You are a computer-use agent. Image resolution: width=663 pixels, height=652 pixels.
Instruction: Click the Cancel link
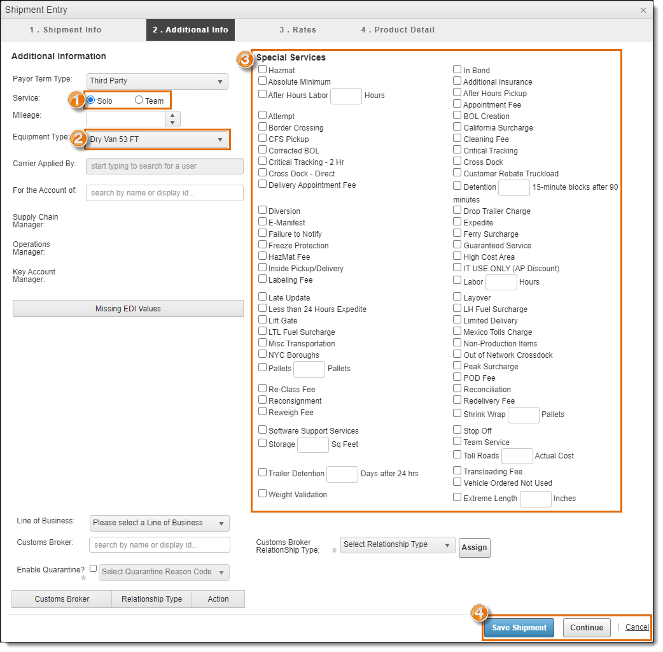coord(637,627)
